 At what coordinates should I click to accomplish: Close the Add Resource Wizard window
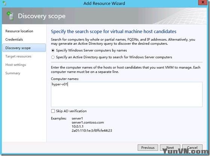coord(203,2)
